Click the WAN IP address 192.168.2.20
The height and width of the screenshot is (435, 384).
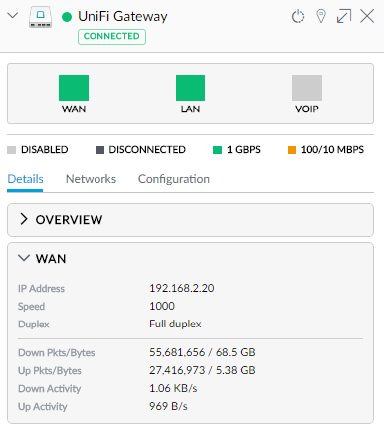[182, 288]
